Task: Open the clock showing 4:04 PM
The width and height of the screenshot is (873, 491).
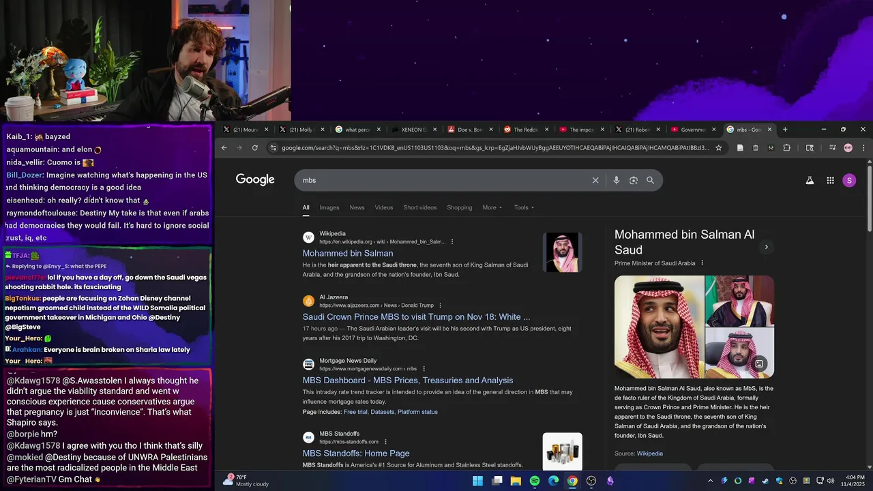Action: click(855, 481)
